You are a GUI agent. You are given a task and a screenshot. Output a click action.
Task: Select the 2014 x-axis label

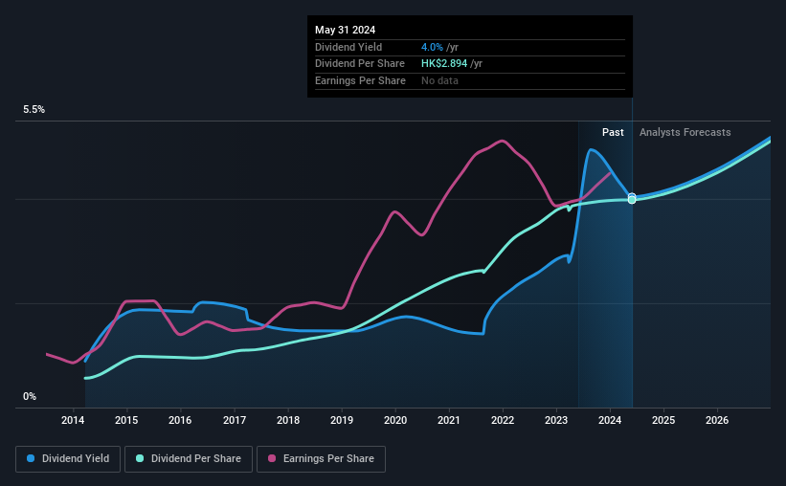coord(73,420)
